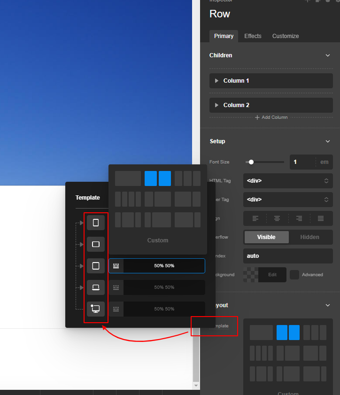Select the desktop breakpoint icon
The width and height of the screenshot is (340, 395).
96,309
